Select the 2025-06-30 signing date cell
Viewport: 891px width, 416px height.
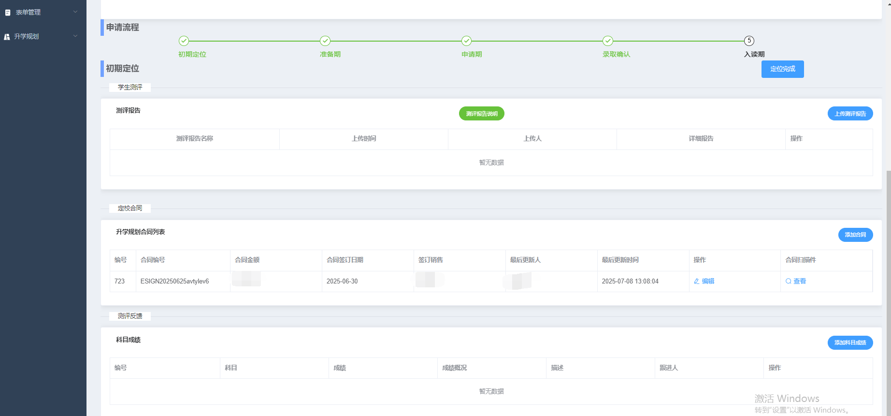368,281
